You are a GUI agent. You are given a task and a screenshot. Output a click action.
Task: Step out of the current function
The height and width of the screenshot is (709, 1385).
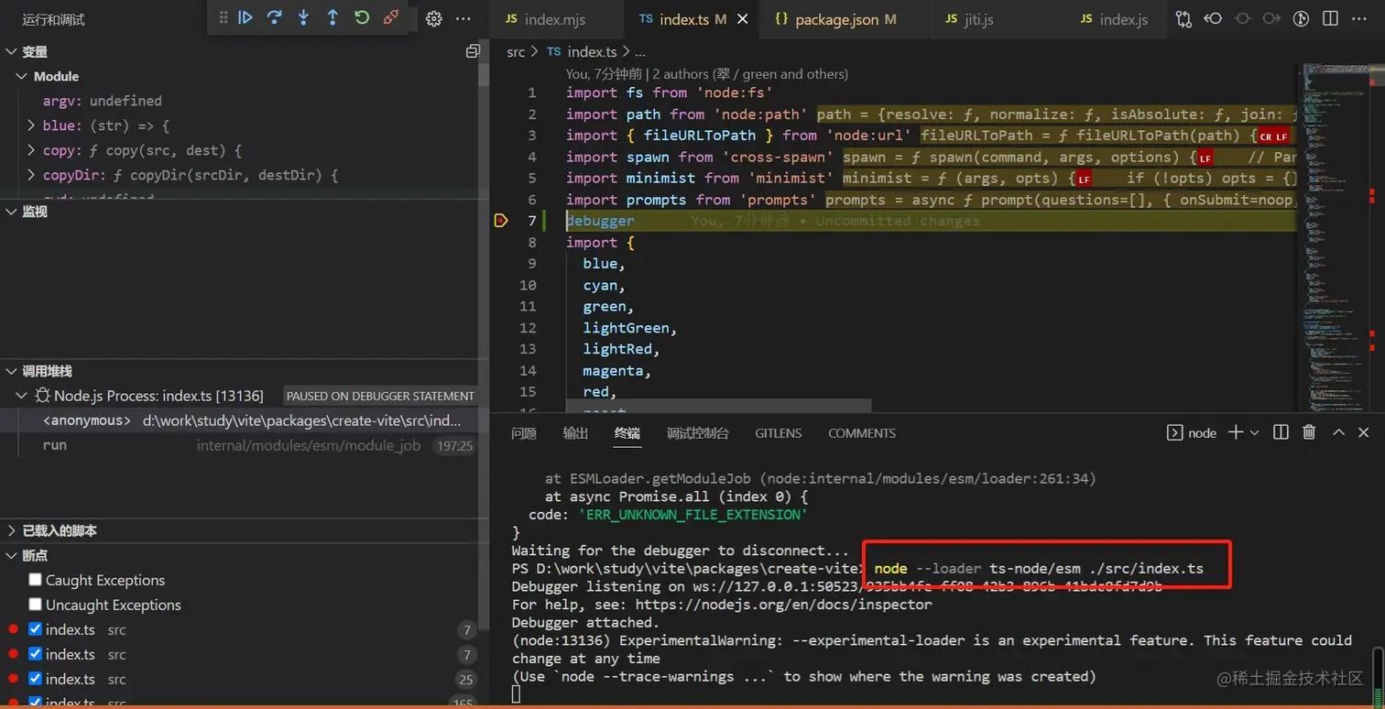coord(333,17)
